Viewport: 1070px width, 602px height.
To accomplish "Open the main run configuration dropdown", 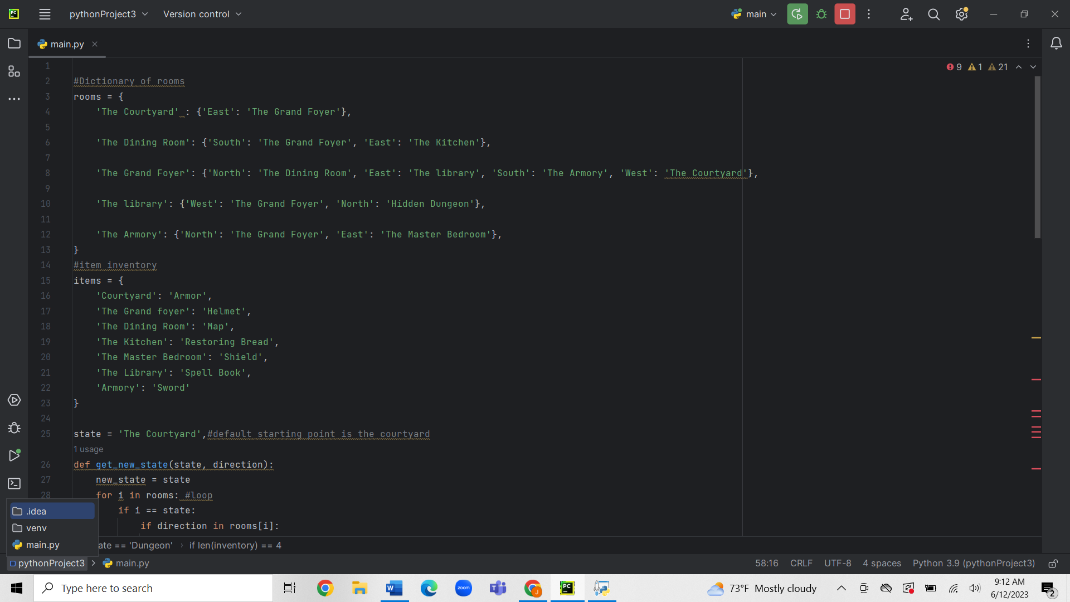I will tap(754, 14).
